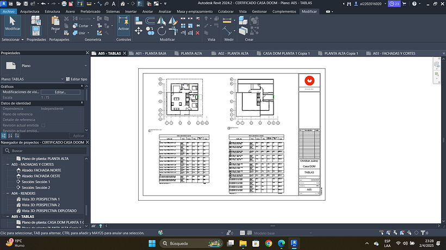The height and width of the screenshot is (250, 446).
Task: Select Mirror – draw axis tool
Action: click(173, 21)
